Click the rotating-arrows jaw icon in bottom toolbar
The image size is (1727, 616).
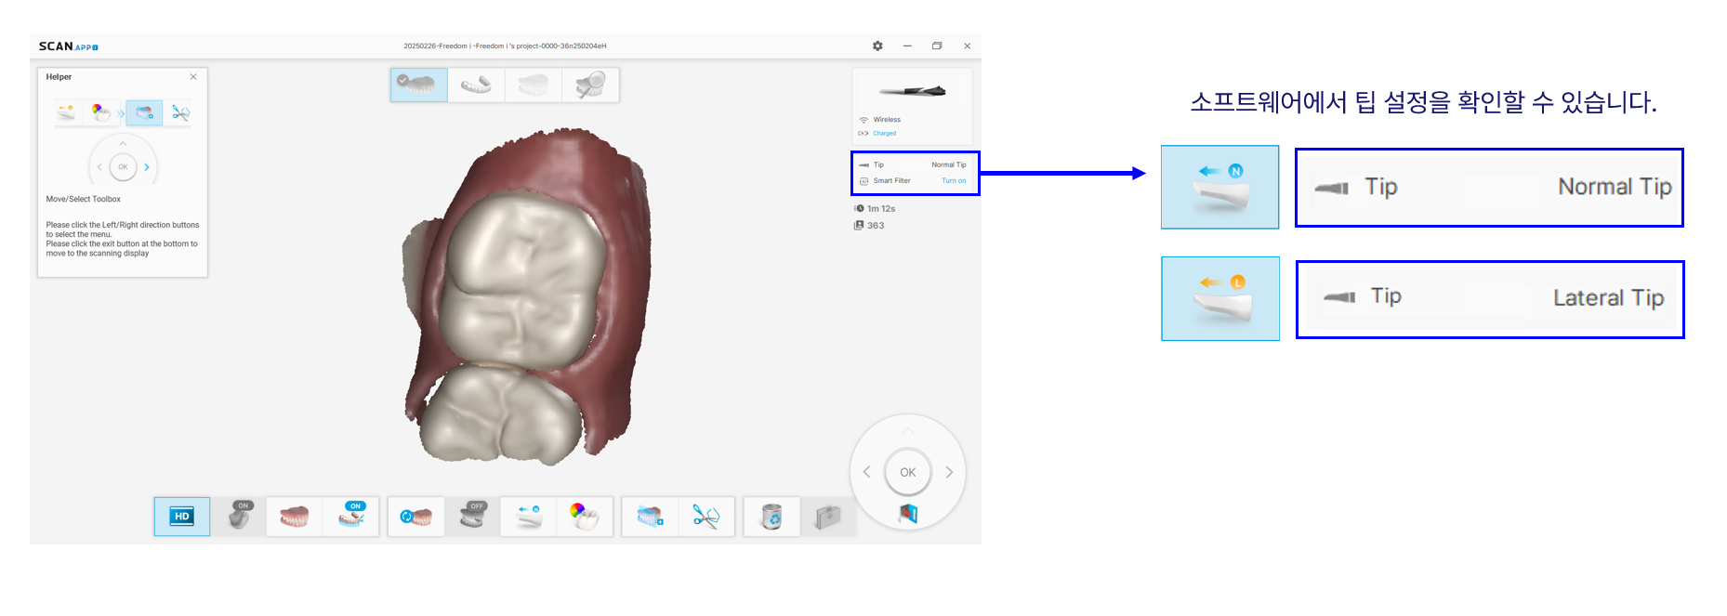click(x=415, y=517)
